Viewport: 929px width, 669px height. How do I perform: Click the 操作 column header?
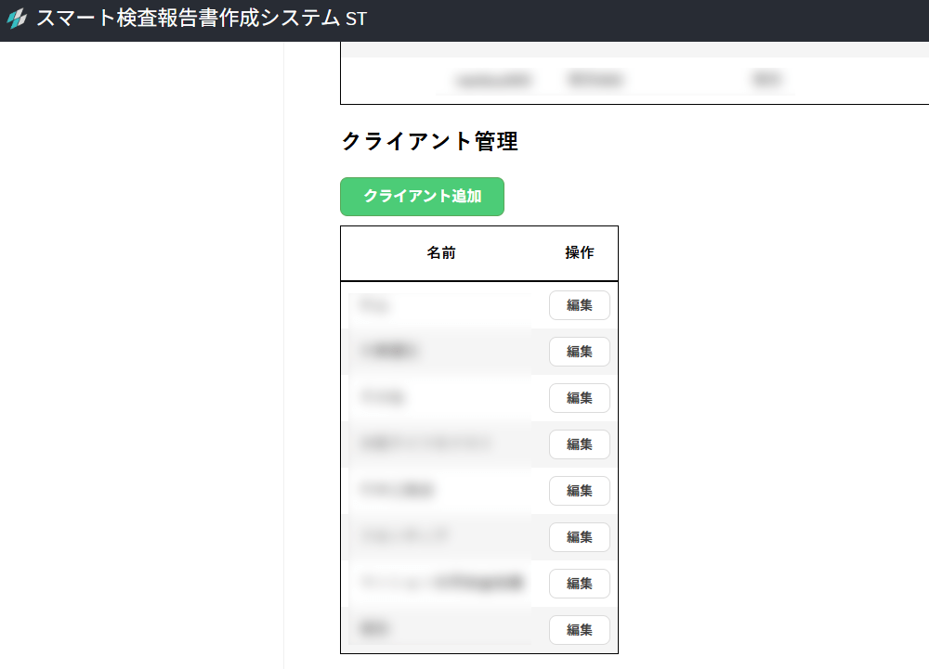(579, 253)
